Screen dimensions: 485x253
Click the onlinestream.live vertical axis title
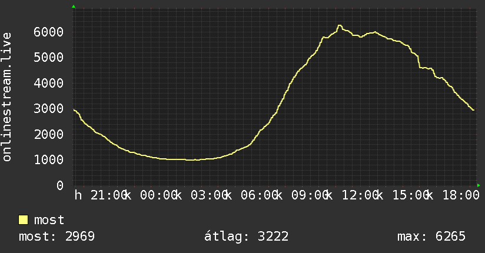(x=6, y=97)
